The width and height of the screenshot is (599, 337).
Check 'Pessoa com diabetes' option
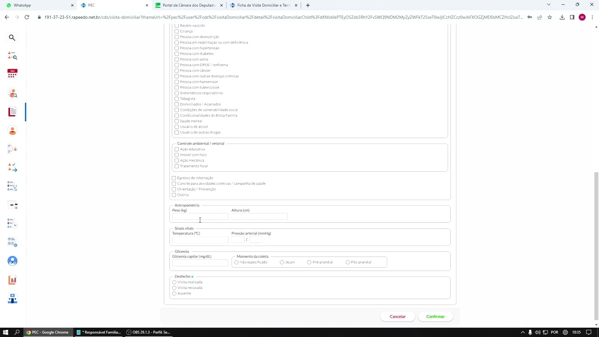tap(176, 54)
